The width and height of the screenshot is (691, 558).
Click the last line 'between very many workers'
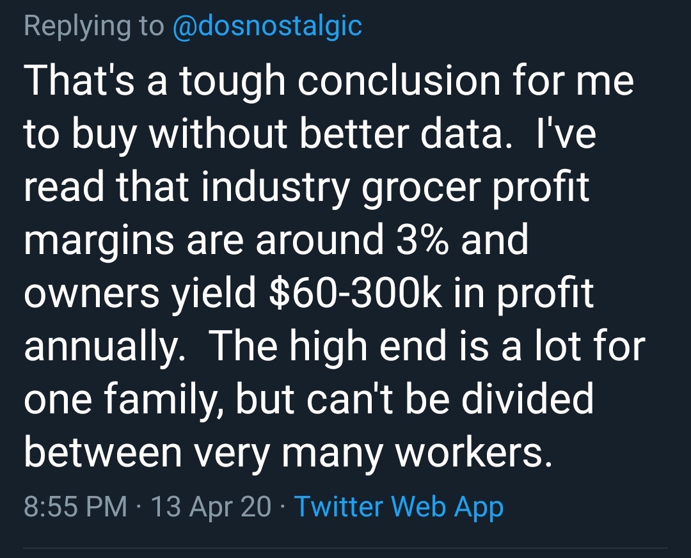pos(288,452)
